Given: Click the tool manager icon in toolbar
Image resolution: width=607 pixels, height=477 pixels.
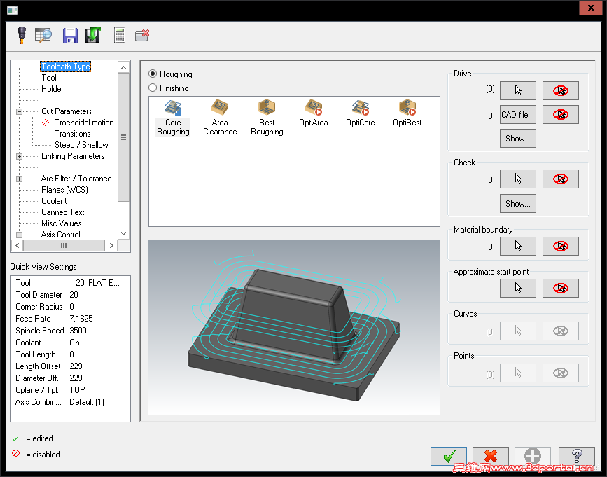Looking at the screenshot, I should coord(22,36).
